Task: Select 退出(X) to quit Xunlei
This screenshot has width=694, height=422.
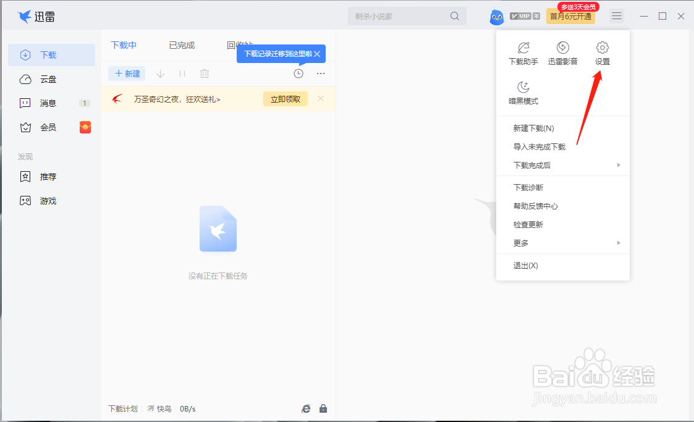Action: tap(562, 266)
